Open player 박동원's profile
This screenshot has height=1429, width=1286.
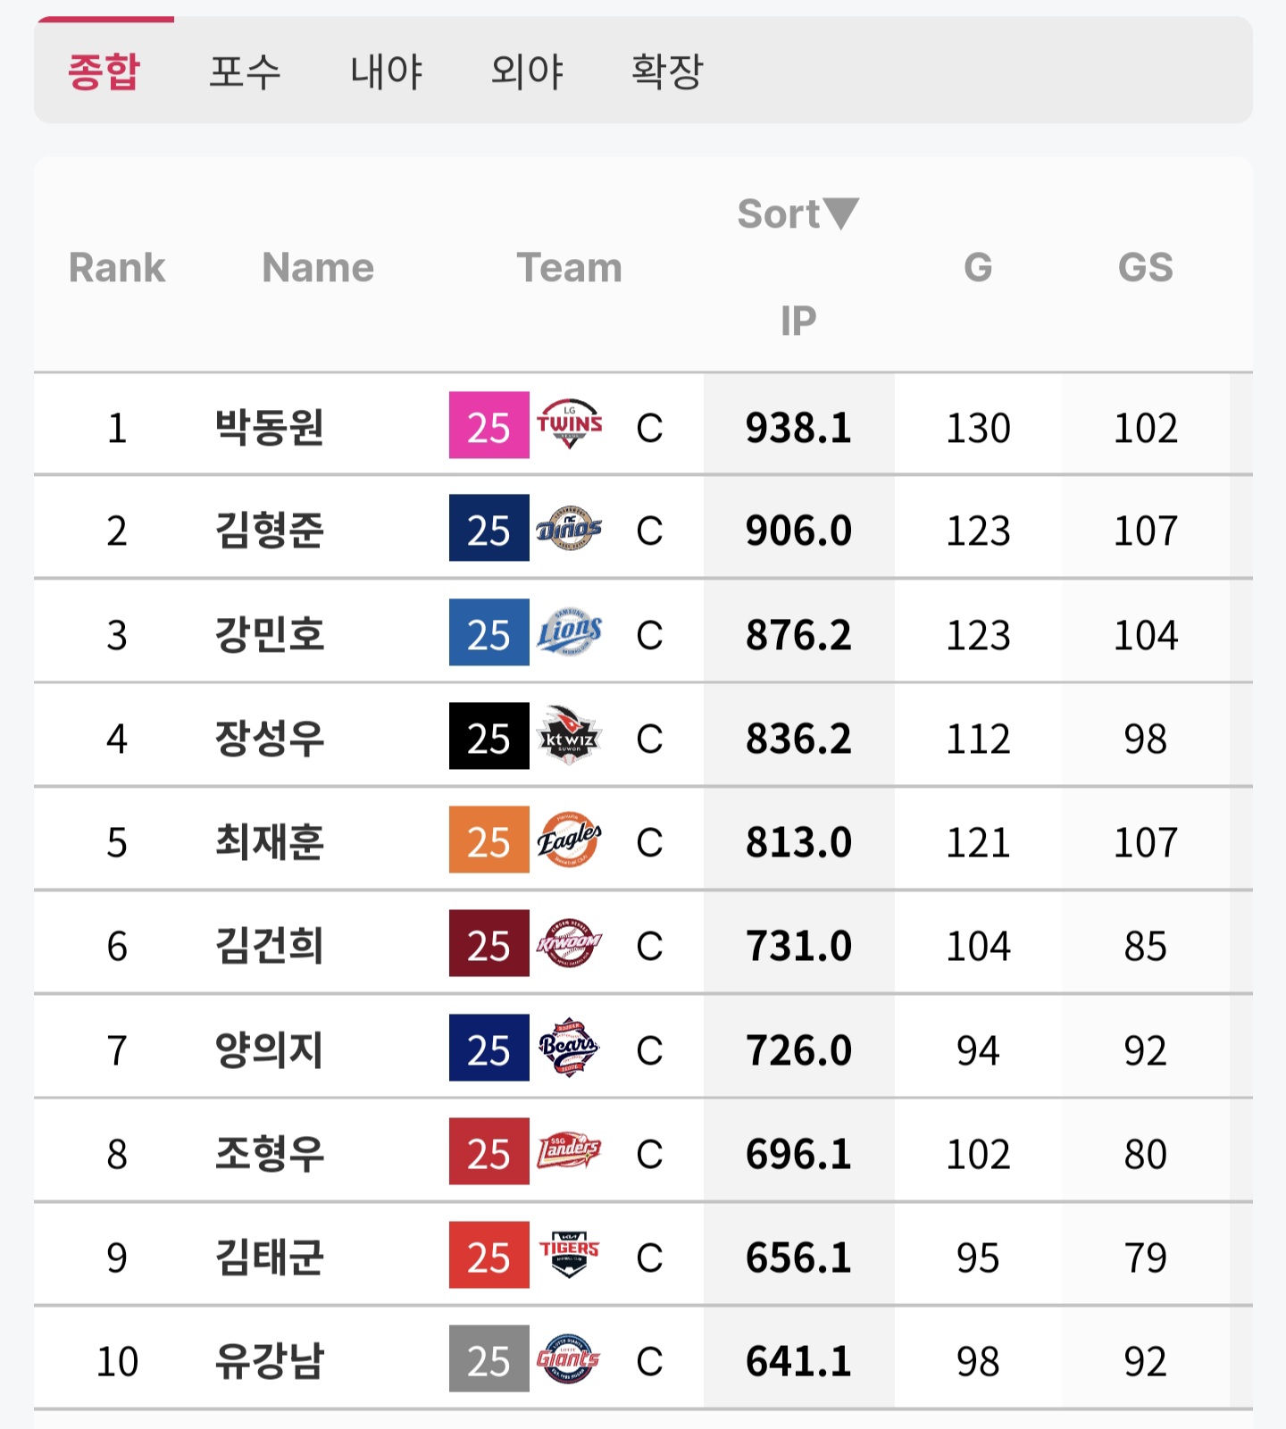point(269,427)
